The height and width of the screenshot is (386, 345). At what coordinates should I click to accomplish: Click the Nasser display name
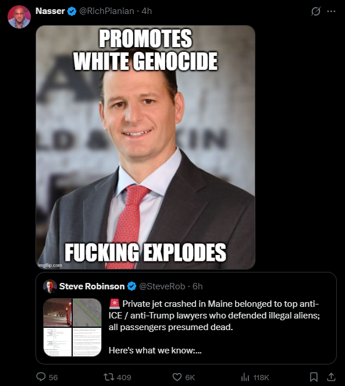tap(50, 11)
